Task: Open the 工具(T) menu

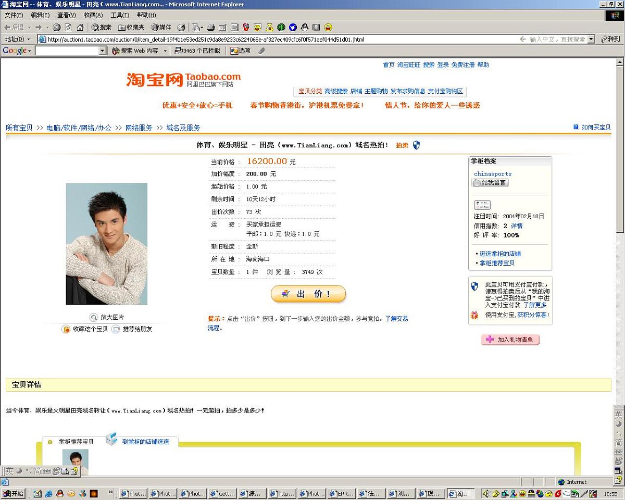Action: pos(120,15)
